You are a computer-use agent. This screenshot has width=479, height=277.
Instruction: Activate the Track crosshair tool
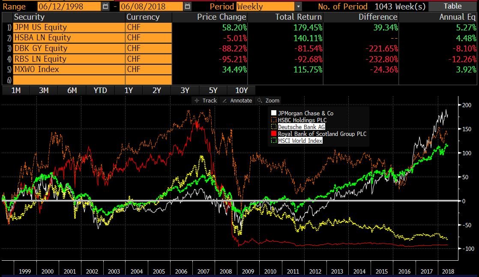click(x=206, y=101)
